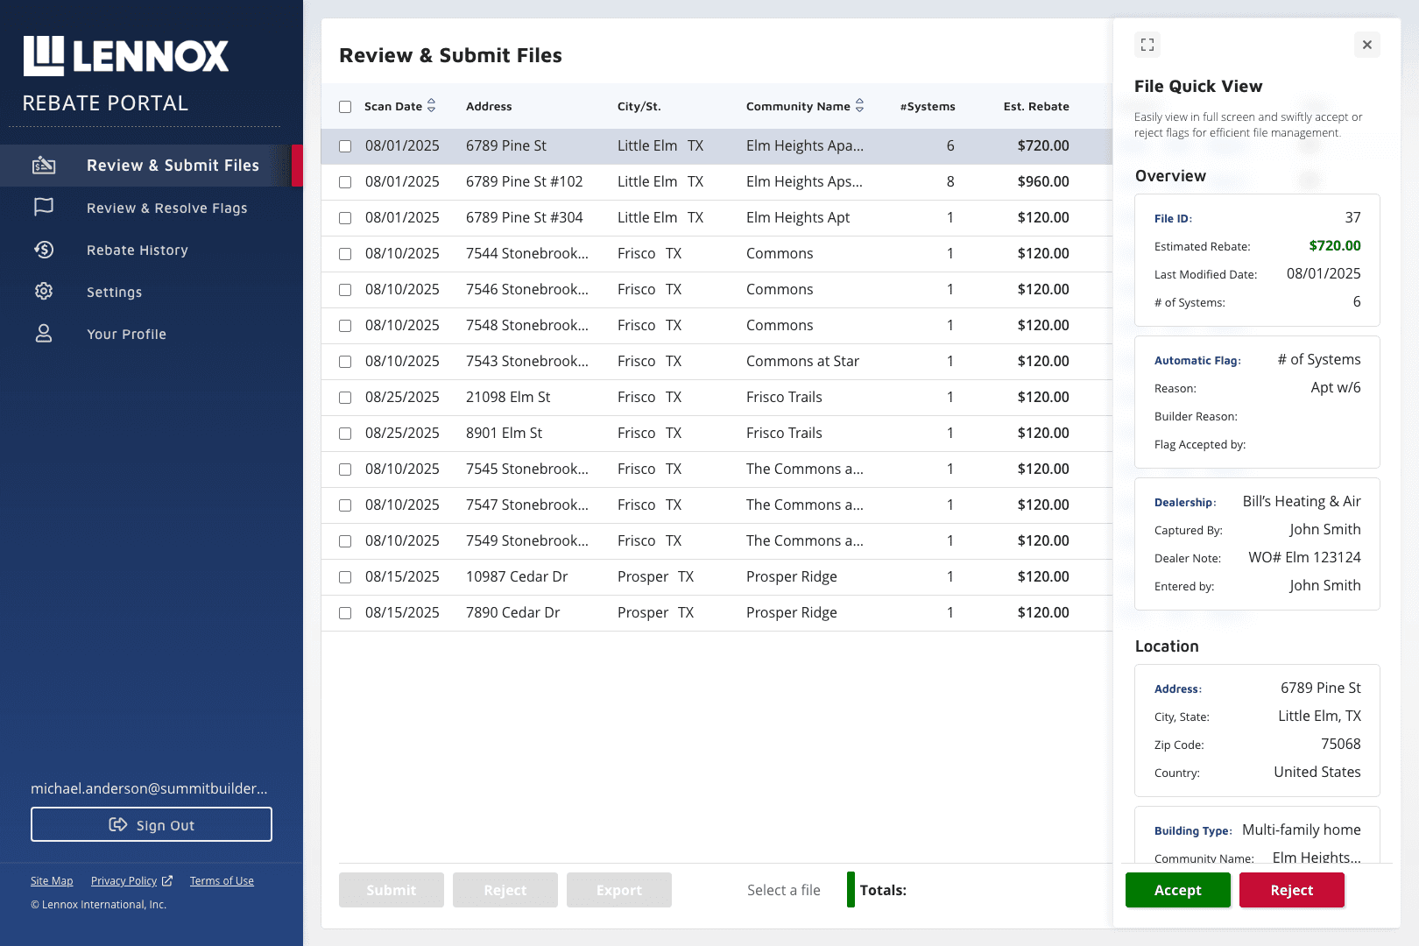Sort by Community Name arrows
This screenshot has height=946, width=1419.
(859, 106)
